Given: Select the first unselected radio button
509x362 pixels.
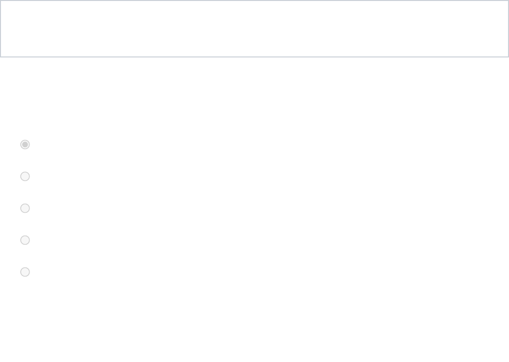Looking at the screenshot, I should click(x=25, y=176).
